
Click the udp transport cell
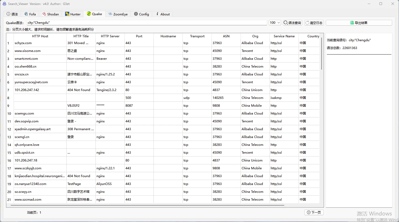click(x=197, y=98)
